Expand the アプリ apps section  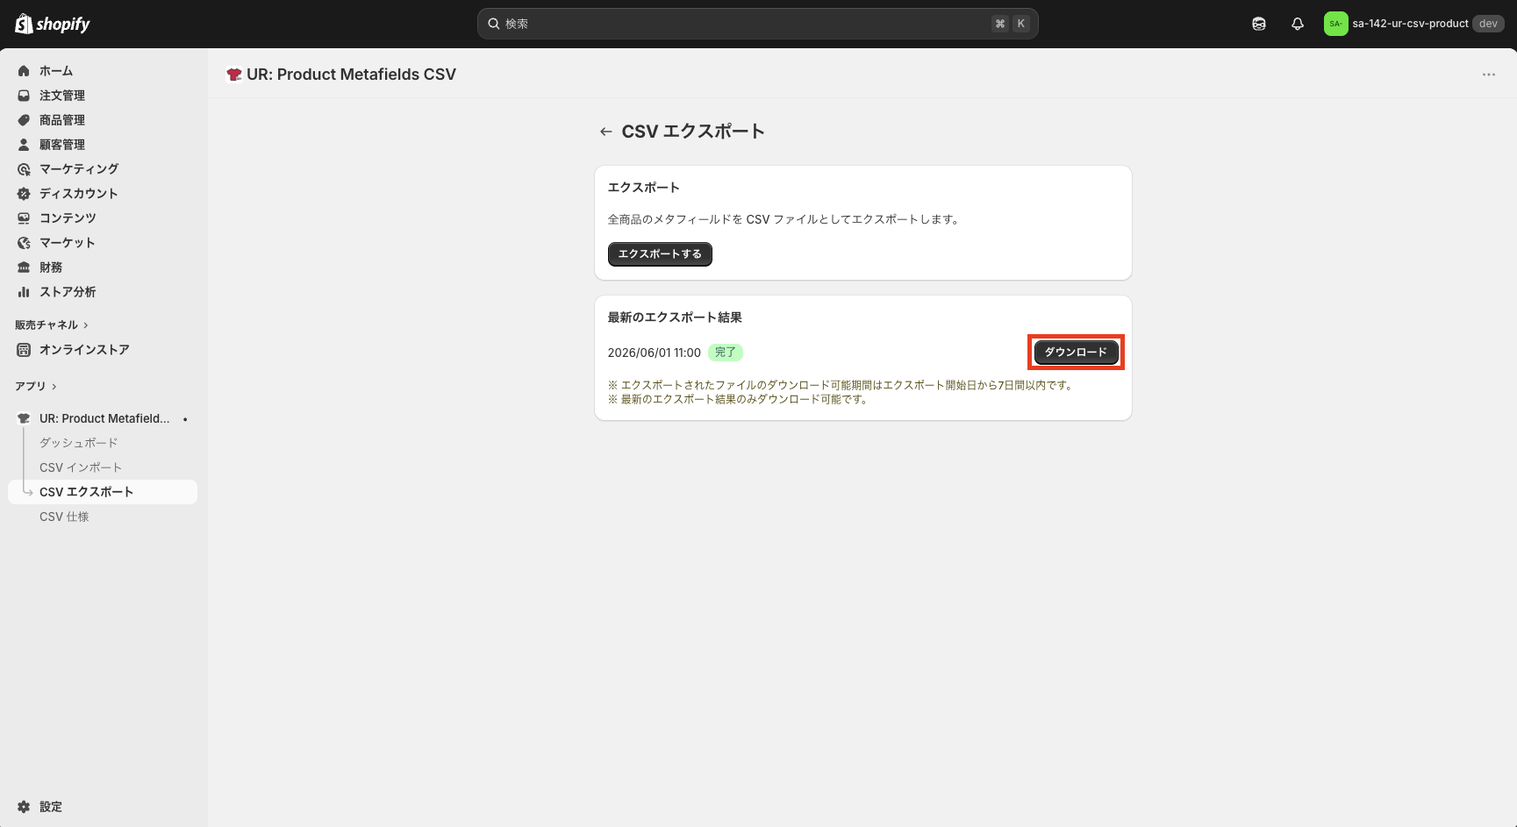pos(36,387)
